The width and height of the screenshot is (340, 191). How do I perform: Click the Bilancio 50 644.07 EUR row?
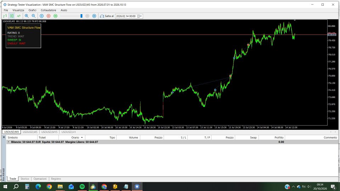(x=172, y=142)
